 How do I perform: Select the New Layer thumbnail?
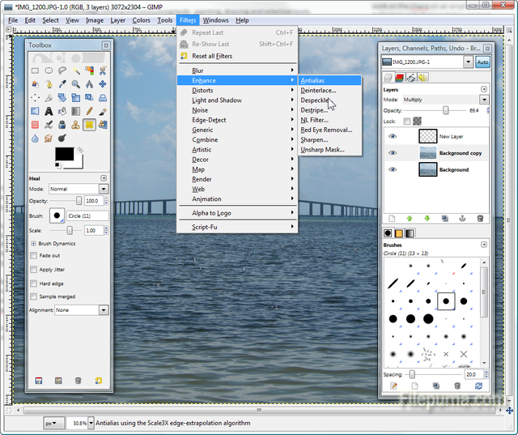pyautogui.click(x=427, y=136)
